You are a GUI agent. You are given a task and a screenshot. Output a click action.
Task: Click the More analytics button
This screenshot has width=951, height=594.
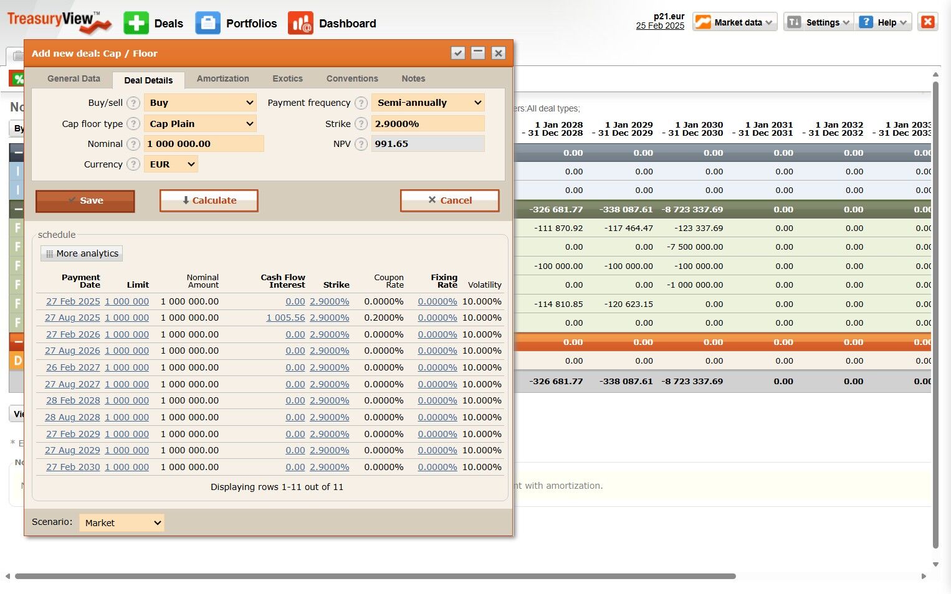(82, 253)
